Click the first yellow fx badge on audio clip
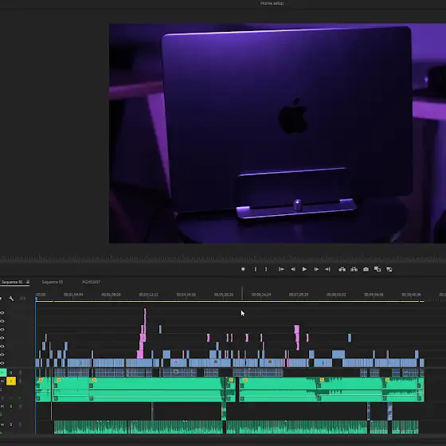This screenshot has width=446, height=446. pyautogui.click(x=41, y=380)
